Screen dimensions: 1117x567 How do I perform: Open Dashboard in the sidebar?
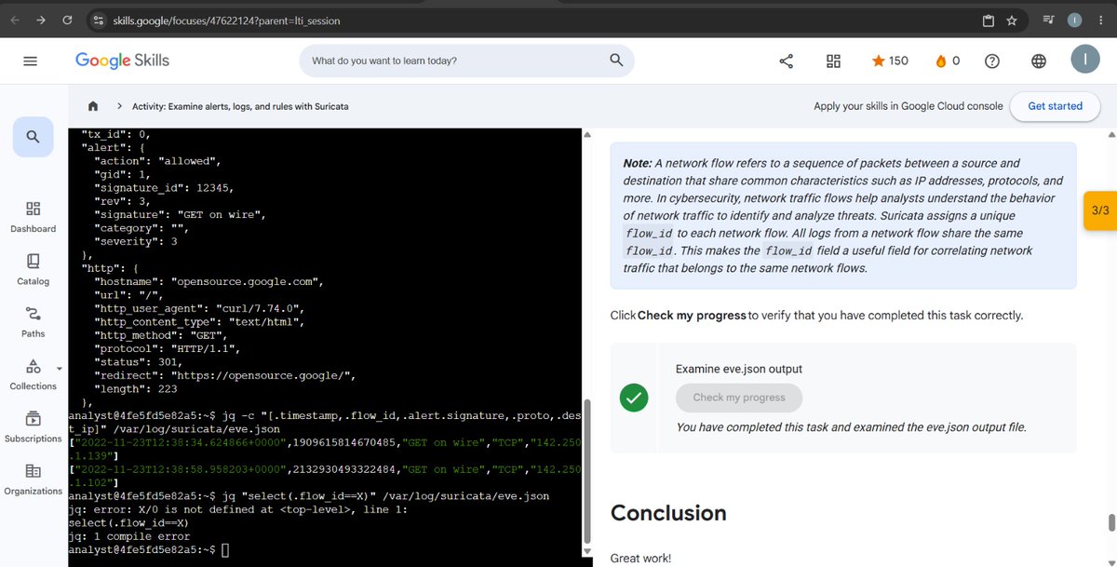click(33, 216)
